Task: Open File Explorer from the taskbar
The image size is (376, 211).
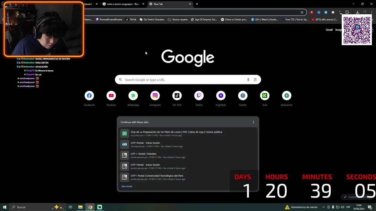Action: [x=80, y=207]
